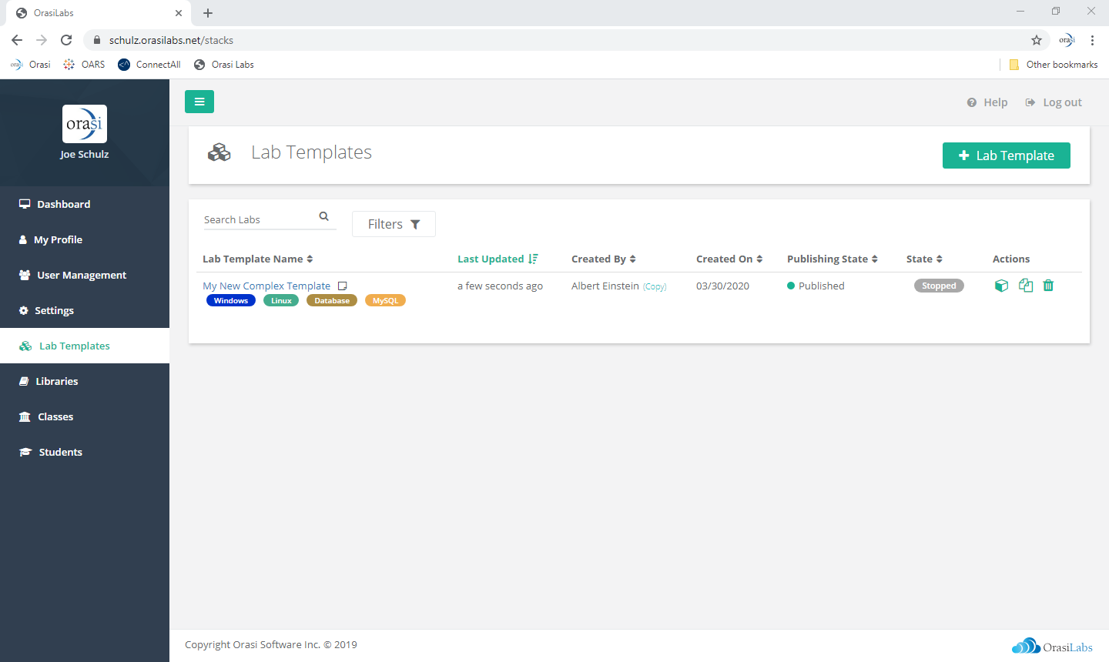This screenshot has width=1109, height=662.
Task: Open Students section
Action: pos(85,452)
